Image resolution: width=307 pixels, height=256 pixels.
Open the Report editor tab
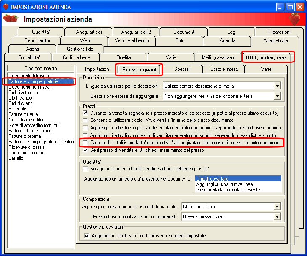click(x=37, y=40)
